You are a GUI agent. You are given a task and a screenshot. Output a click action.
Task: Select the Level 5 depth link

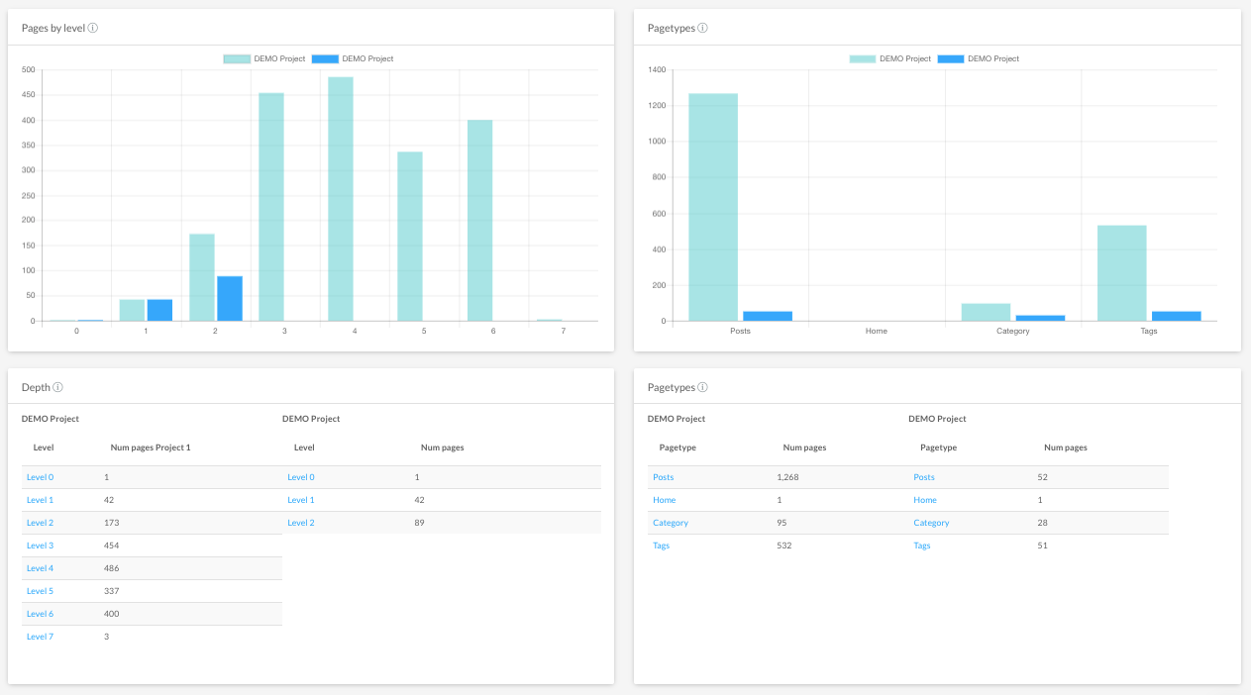coord(40,591)
